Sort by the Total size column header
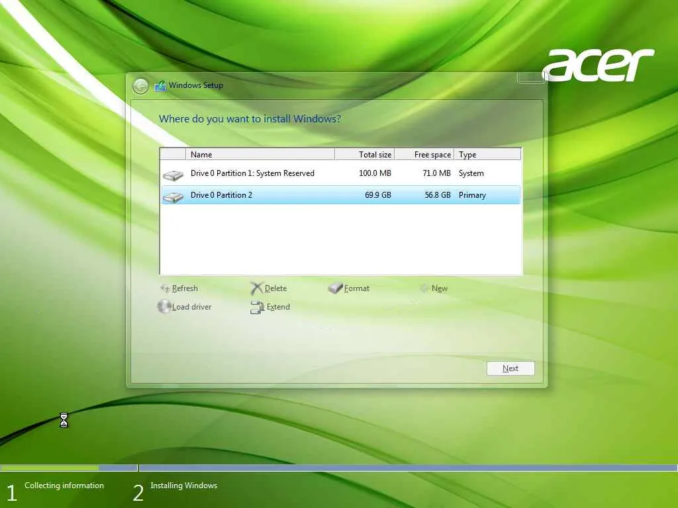The width and height of the screenshot is (678, 508). pyautogui.click(x=365, y=154)
